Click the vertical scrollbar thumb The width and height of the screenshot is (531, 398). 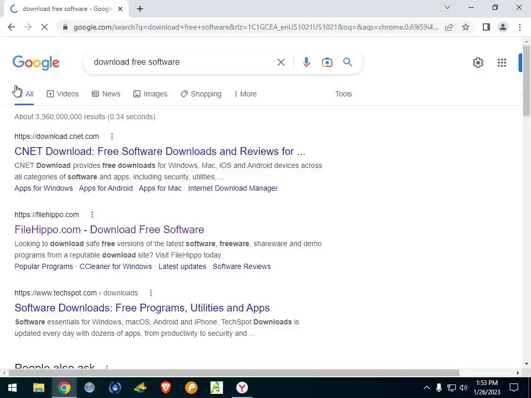coord(526,81)
